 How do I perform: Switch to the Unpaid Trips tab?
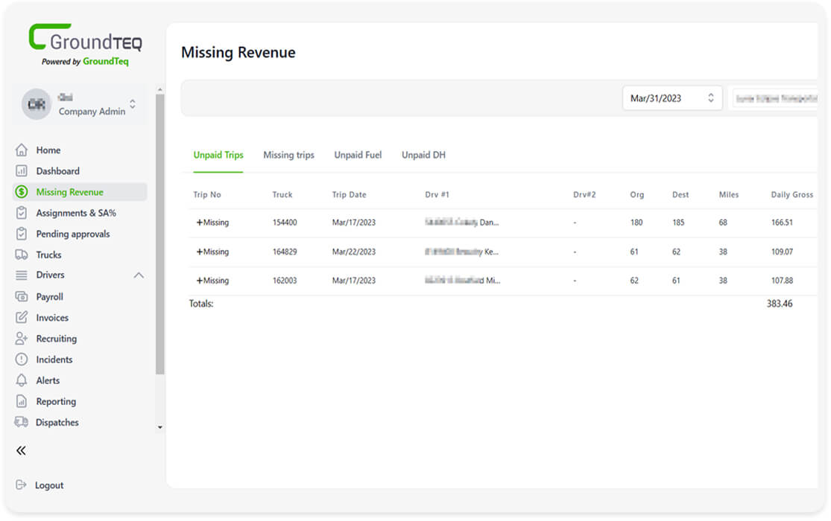(x=218, y=155)
